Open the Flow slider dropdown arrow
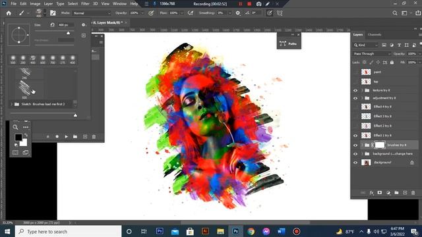This screenshot has height=237, width=422. point(182,13)
